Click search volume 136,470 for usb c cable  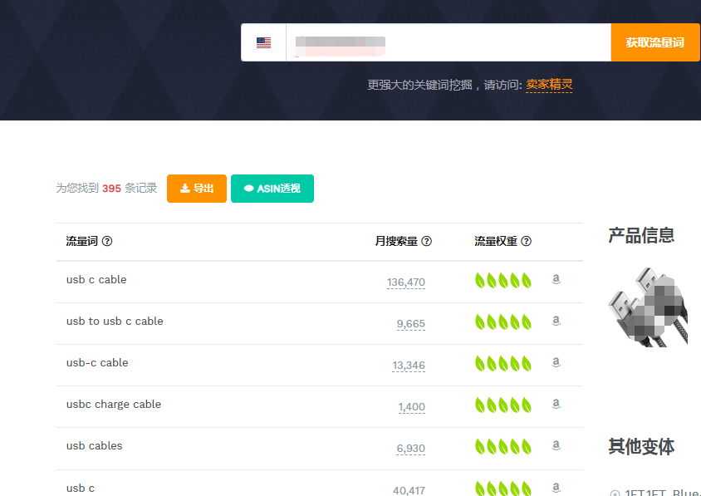pos(406,282)
